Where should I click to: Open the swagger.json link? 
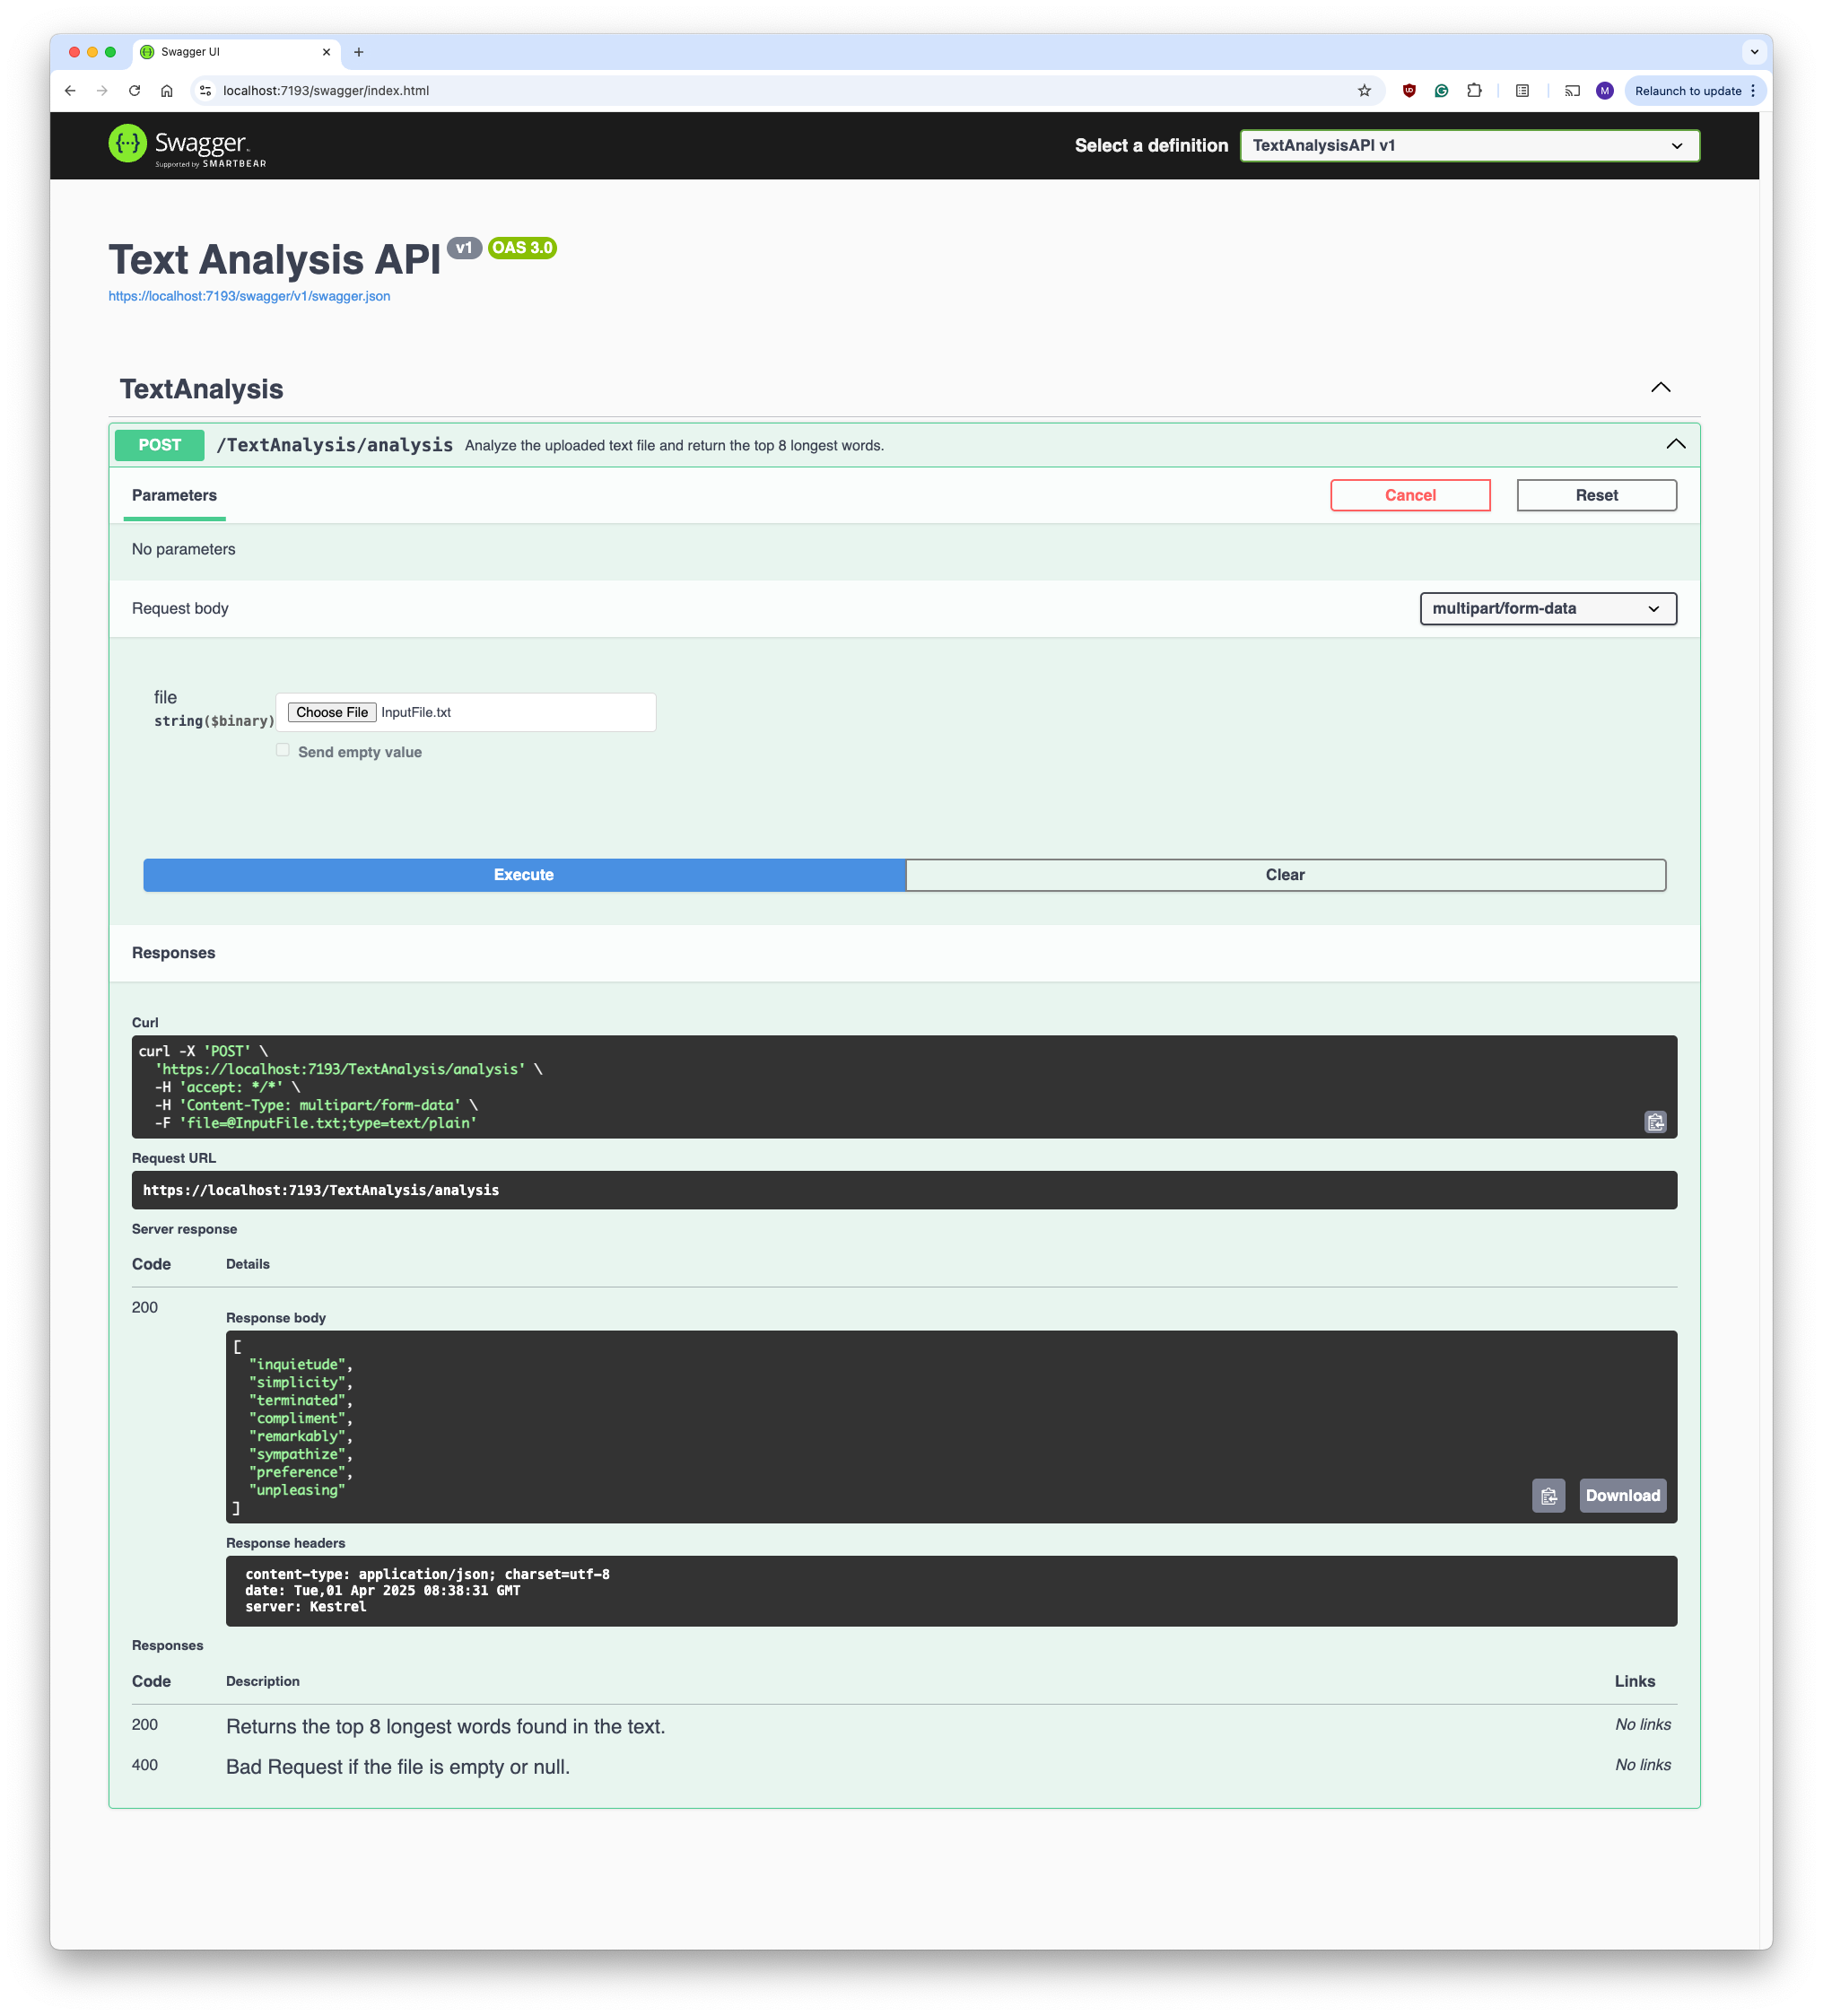(x=249, y=296)
